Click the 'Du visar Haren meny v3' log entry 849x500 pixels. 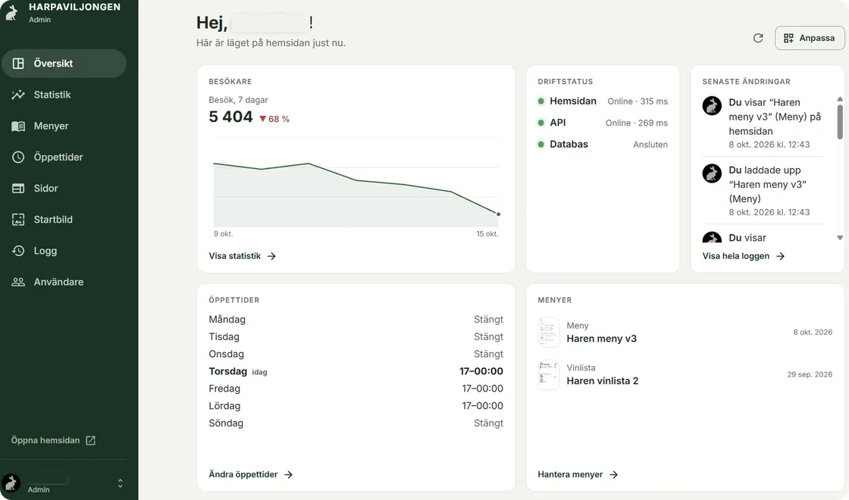763,123
